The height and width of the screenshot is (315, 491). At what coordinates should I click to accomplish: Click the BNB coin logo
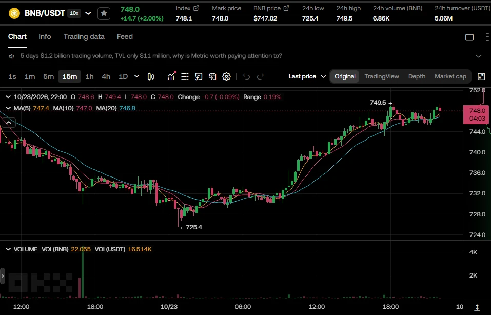coord(14,13)
